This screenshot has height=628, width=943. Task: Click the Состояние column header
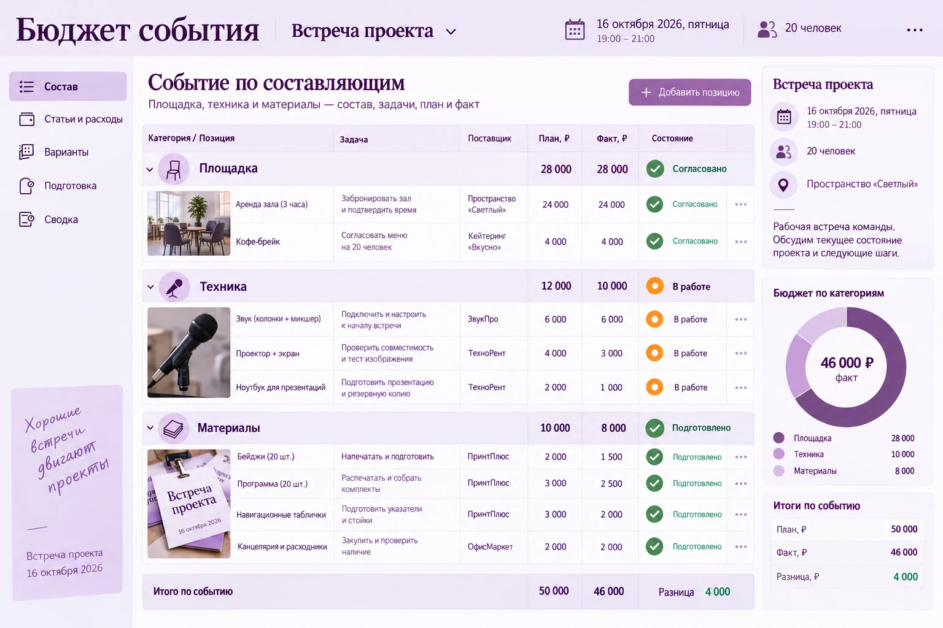[672, 139]
